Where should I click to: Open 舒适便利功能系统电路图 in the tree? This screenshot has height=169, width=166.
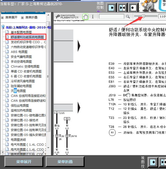click(27, 37)
